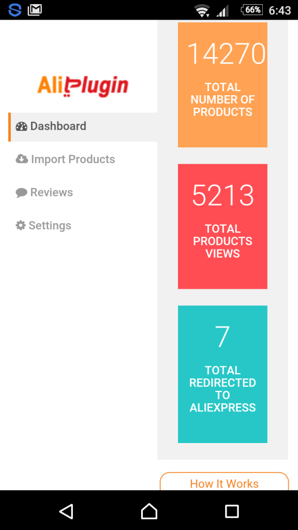Click the Dashboard speedometer icon

21,126
